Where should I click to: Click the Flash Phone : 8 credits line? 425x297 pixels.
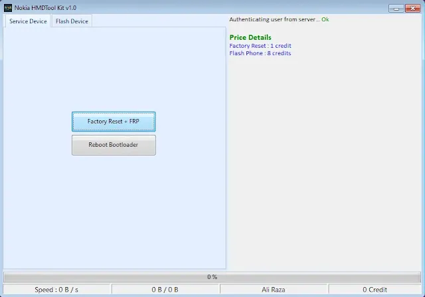click(x=260, y=53)
